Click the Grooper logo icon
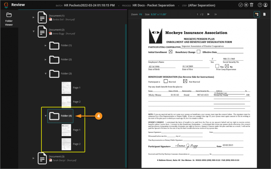The image size is (271, 169). tap(6, 5)
